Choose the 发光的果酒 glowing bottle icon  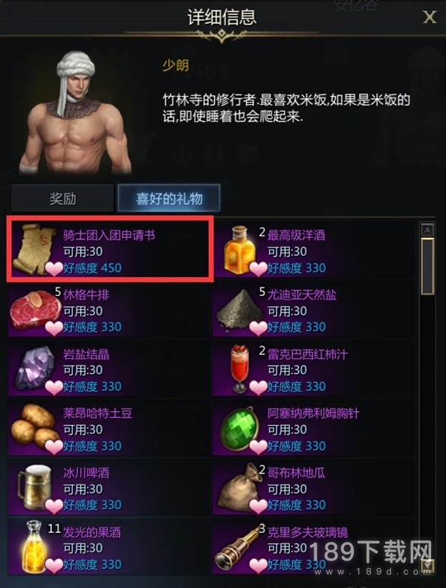point(34,547)
